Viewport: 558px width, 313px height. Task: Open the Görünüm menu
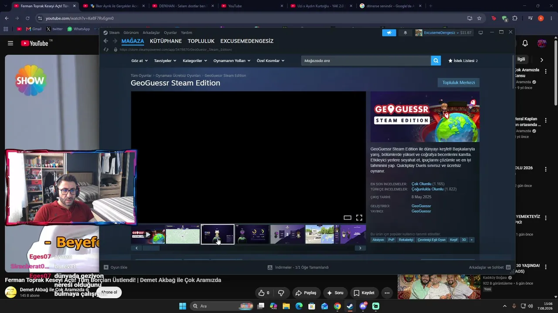tap(131, 33)
